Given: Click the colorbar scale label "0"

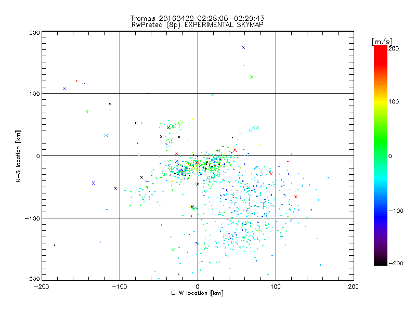Looking at the screenshot, I should point(390,156).
